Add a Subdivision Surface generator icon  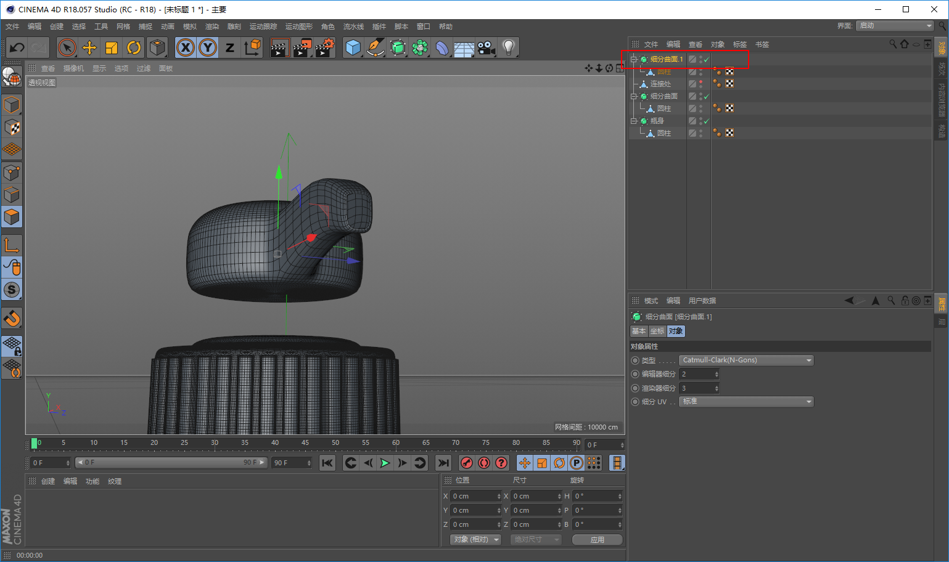click(x=398, y=47)
